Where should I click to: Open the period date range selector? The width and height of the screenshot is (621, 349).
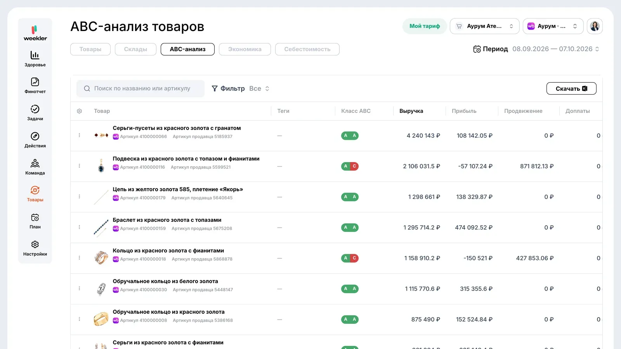(x=555, y=49)
